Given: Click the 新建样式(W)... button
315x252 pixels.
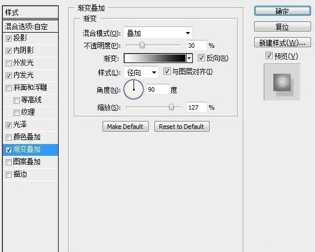Looking at the screenshot, I should [282, 43].
